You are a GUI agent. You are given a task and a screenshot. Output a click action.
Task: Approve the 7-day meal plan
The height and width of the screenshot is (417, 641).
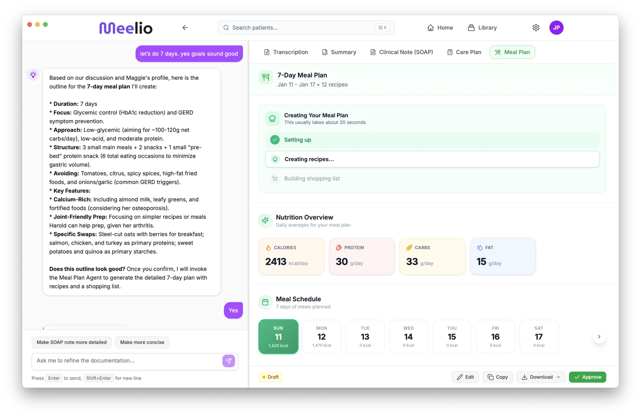[588, 377]
